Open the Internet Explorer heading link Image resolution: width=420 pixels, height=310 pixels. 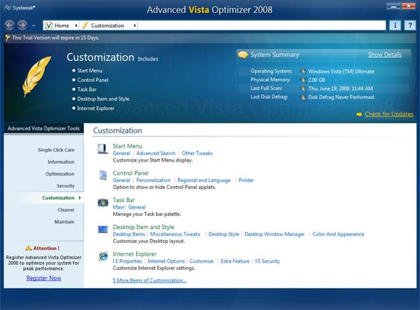(x=135, y=254)
